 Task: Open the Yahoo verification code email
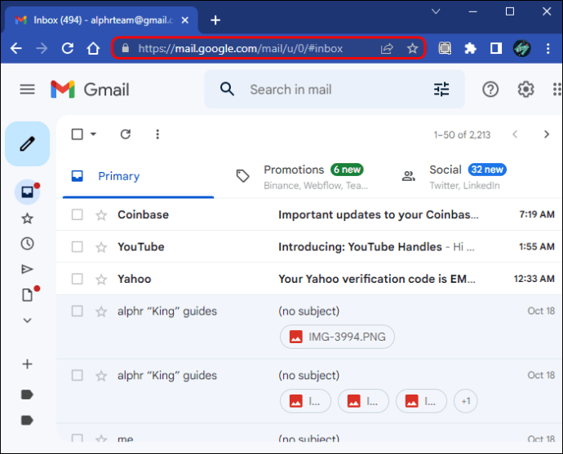(x=308, y=279)
